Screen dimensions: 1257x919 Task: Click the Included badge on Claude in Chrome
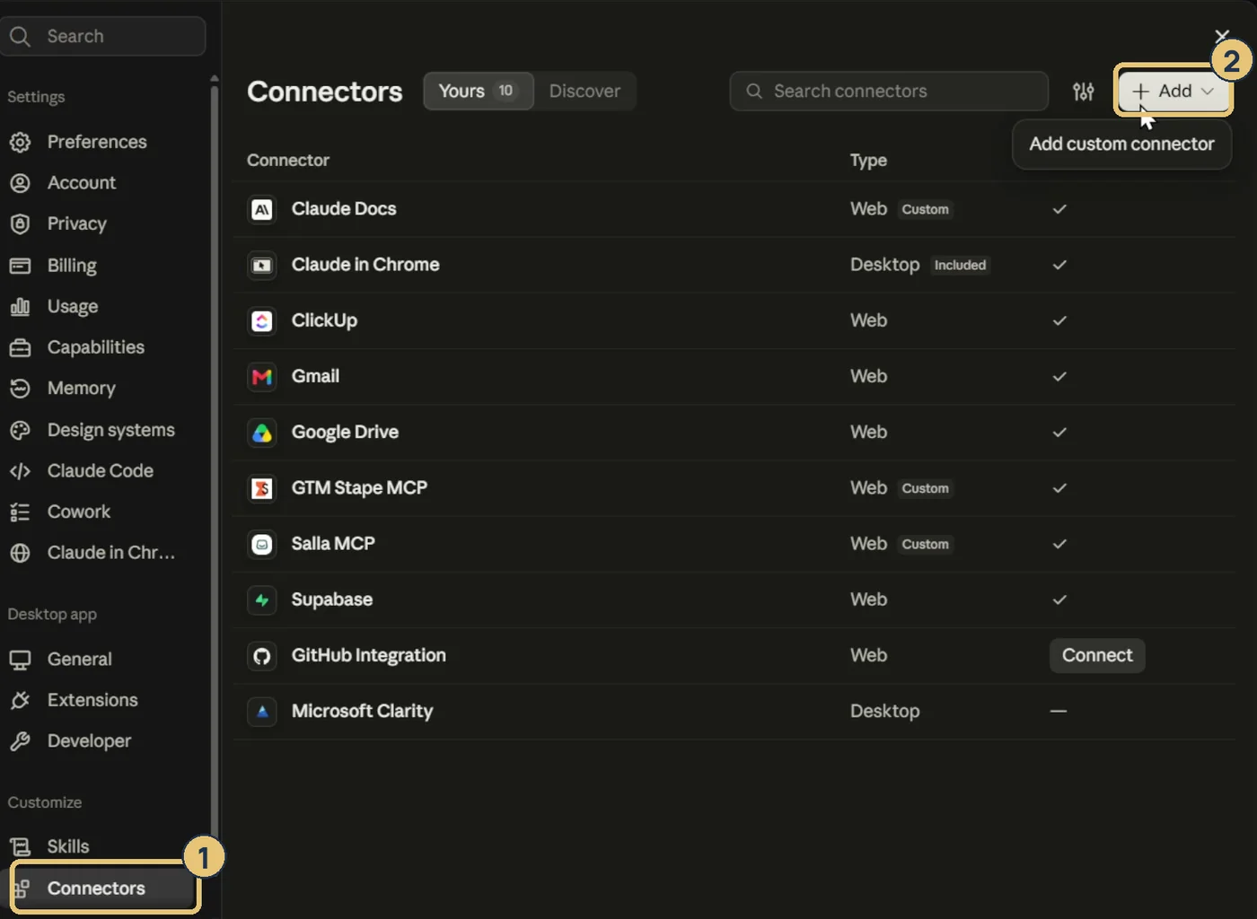(960, 265)
